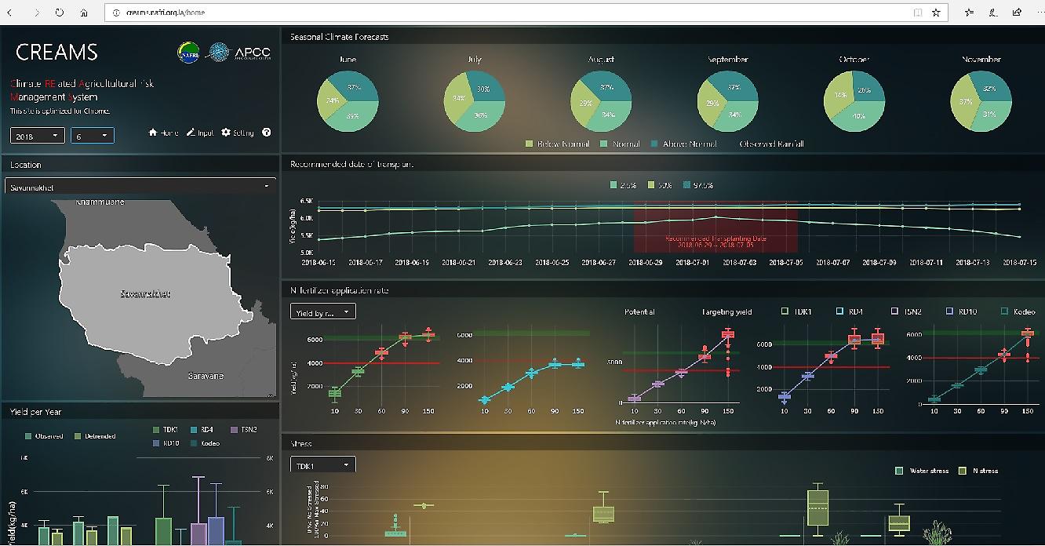Click the browser home icon
Image resolution: width=1045 pixels, height=546 pixels.
point(84,13)
